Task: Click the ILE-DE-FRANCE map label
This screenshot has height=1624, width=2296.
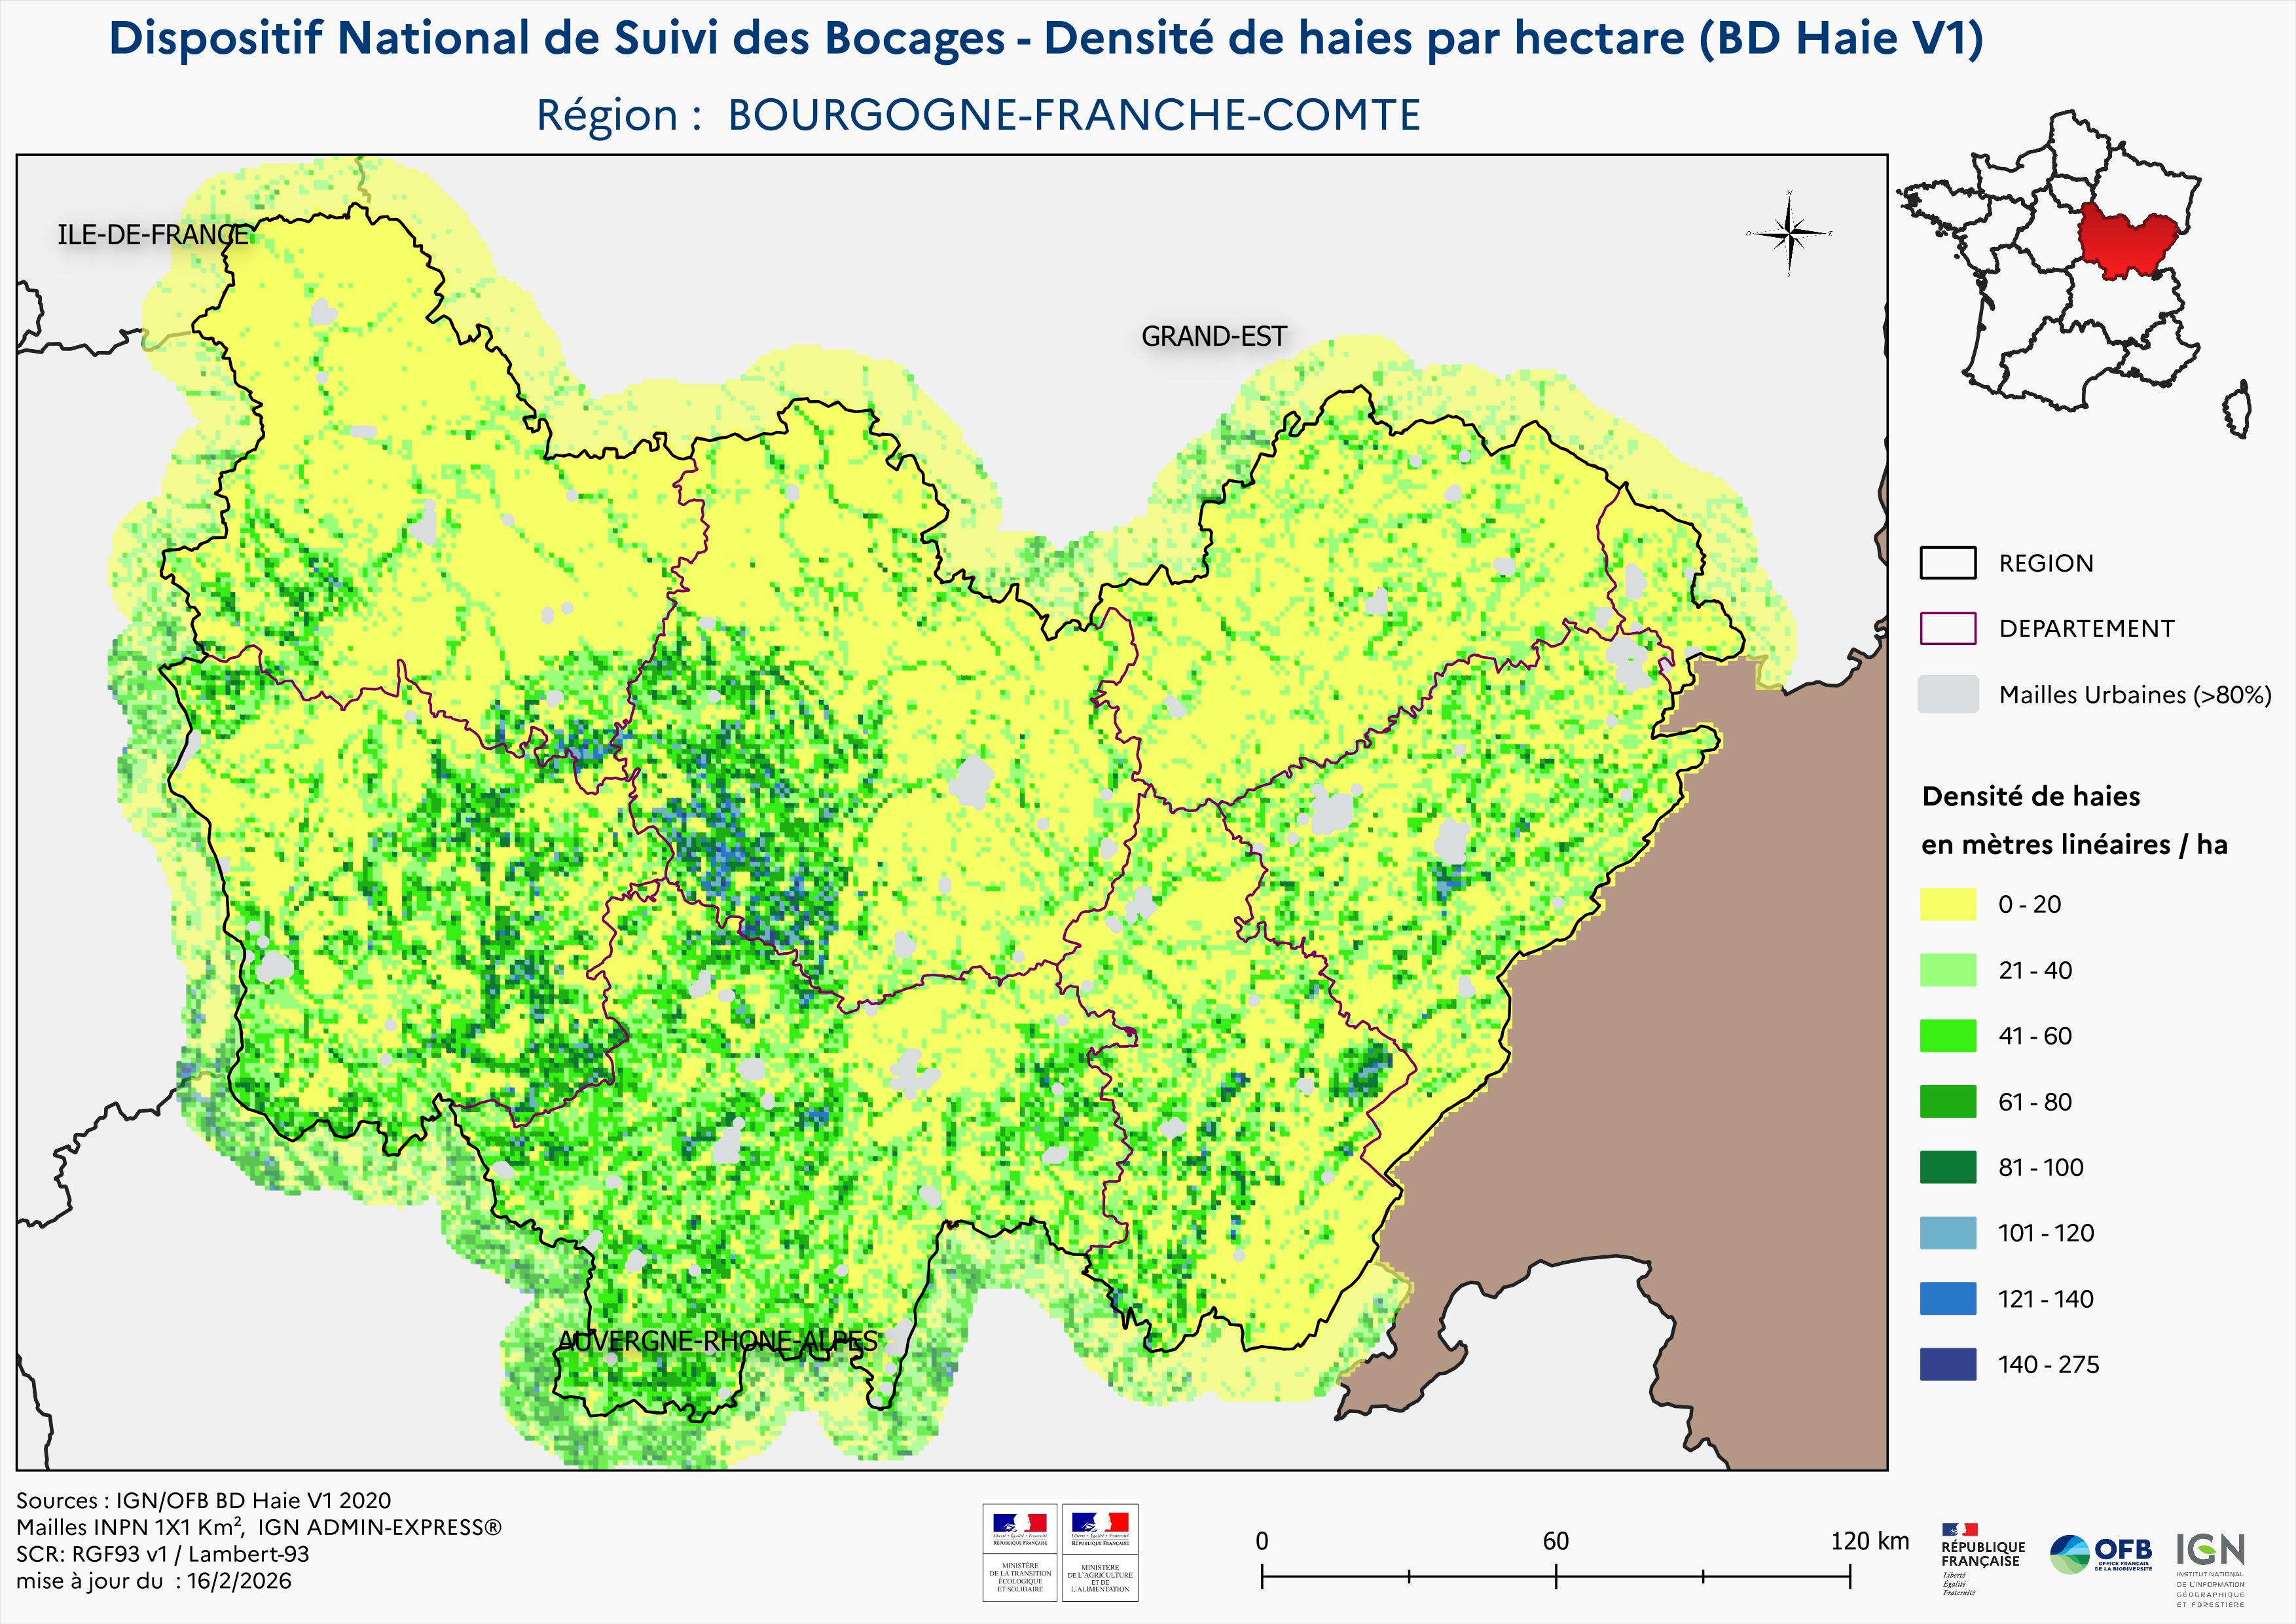Action: coord(153,235)
